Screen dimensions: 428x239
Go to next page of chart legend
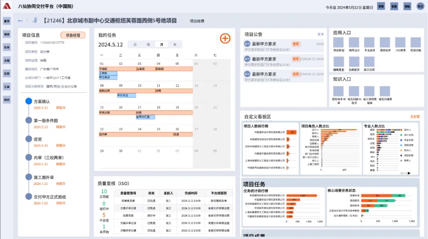pos(410,173)
